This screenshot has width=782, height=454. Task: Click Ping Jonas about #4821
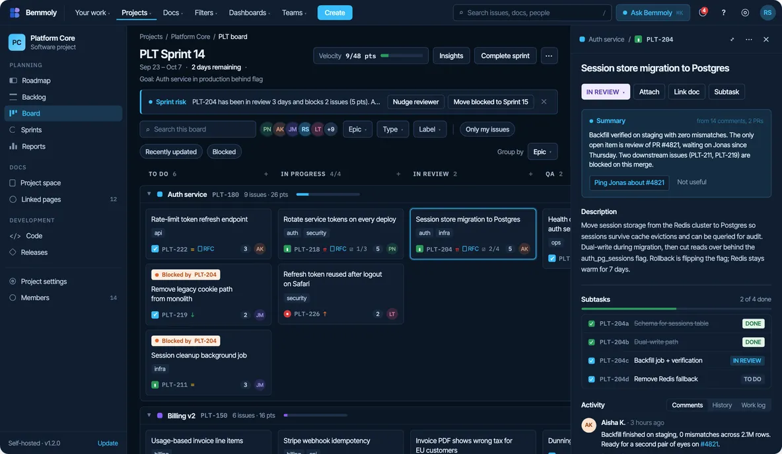tap(629, 182)
